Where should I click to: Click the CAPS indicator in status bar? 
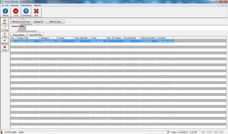[216, 132]
